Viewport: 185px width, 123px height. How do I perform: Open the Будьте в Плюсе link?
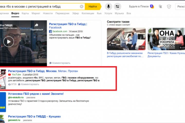(139, 6)
